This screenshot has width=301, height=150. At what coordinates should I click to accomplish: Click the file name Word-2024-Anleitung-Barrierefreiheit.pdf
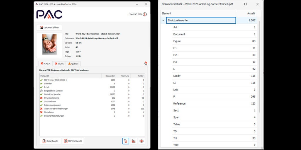click(x=97, y=38)
